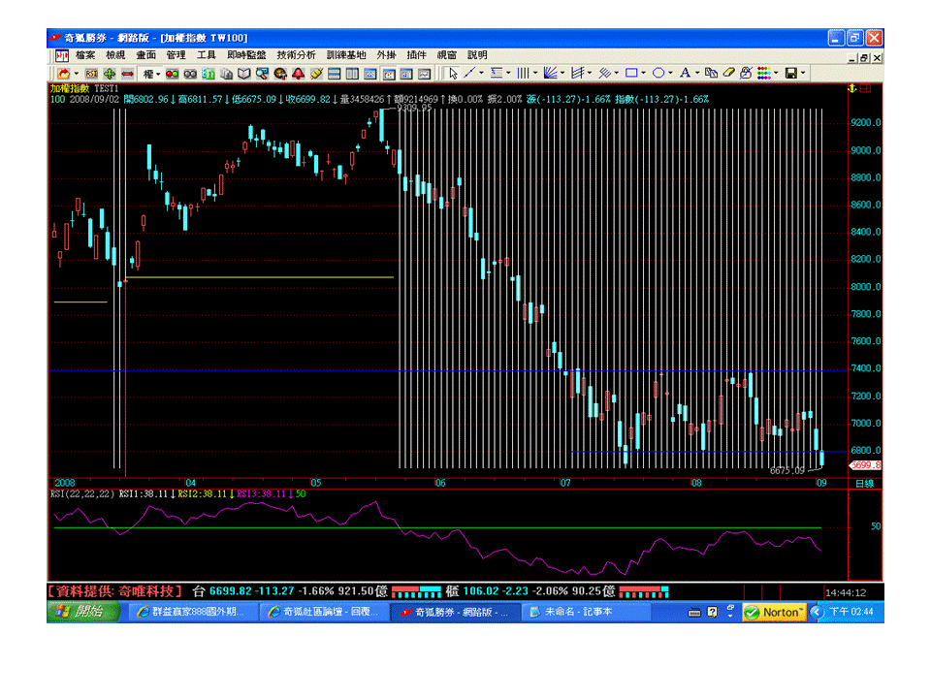The width and height of the screenshot is (931, 698).
Task: Open the 工具 menu
Action: click(x=206, y=55)
